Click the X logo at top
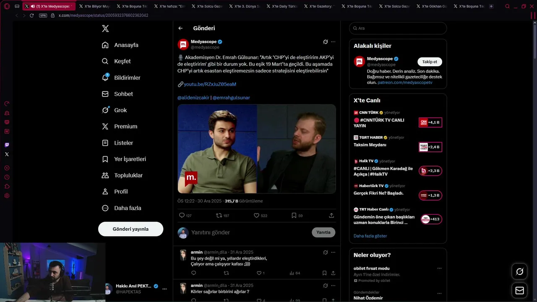 pyautogui.click(x=105, y=29)
